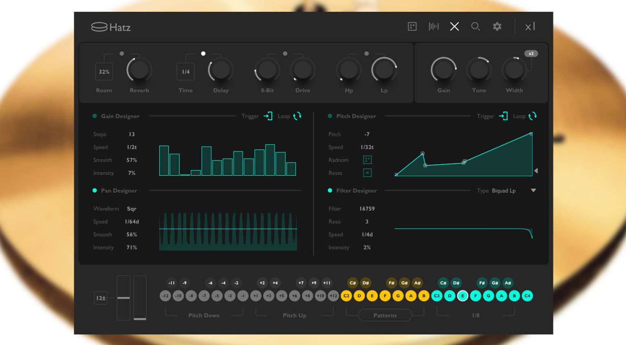Toggle Pan Designer enable dot
This screenshot has height=345, width=626.
coord(95,190)
